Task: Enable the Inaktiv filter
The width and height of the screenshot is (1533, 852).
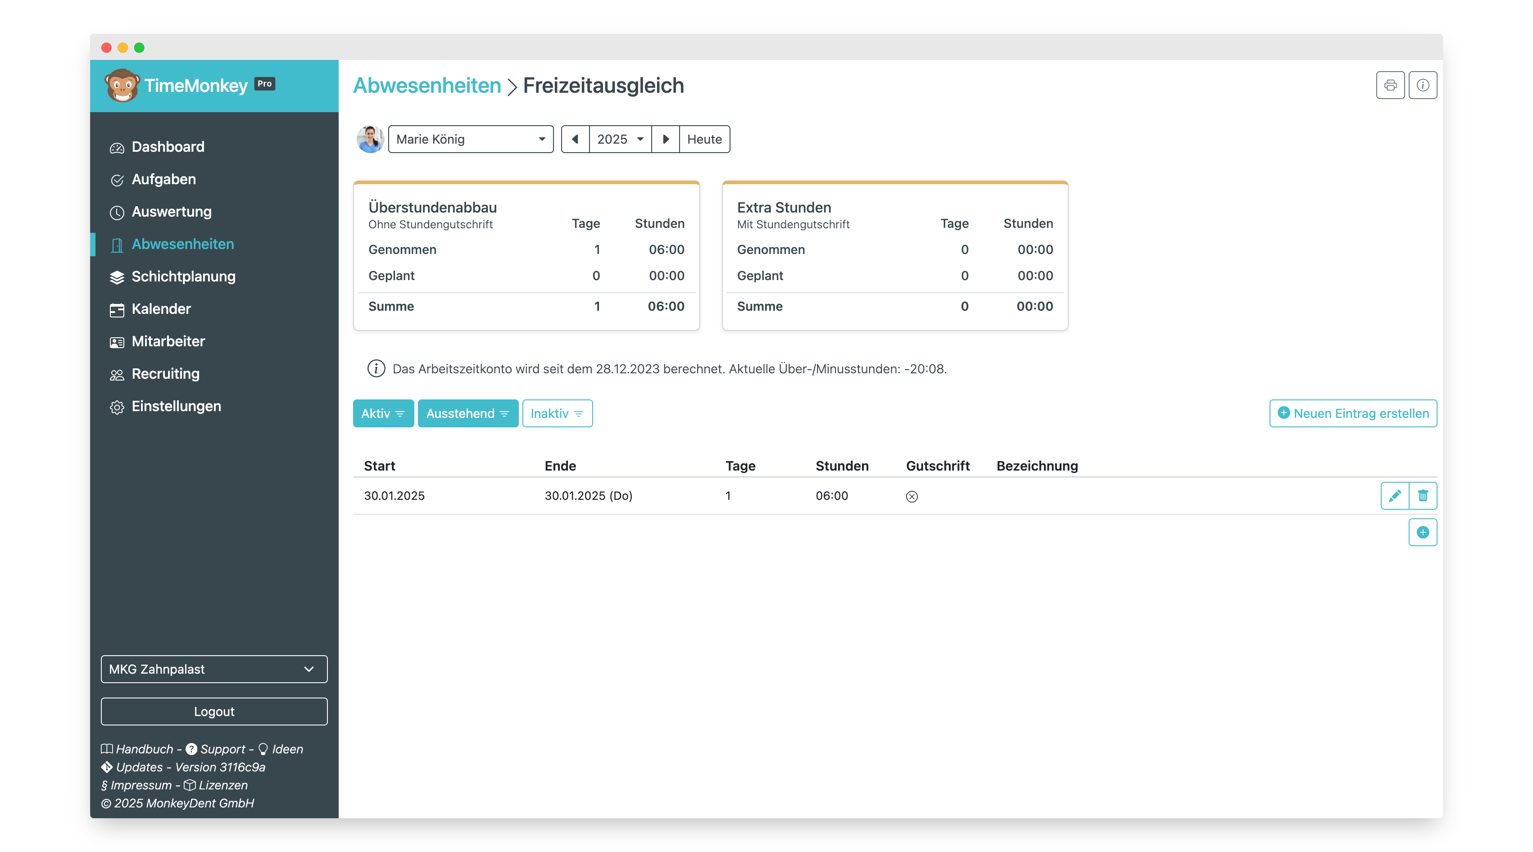Action: coord(557,413)
